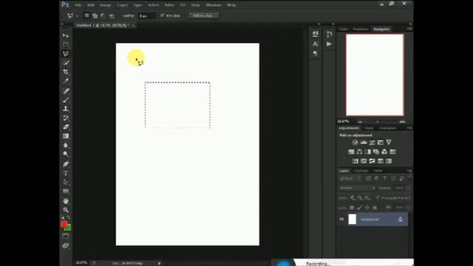The image size is (473, 266).
Task: Hide the Background layer with eye icon
Action: click(341, 219)
